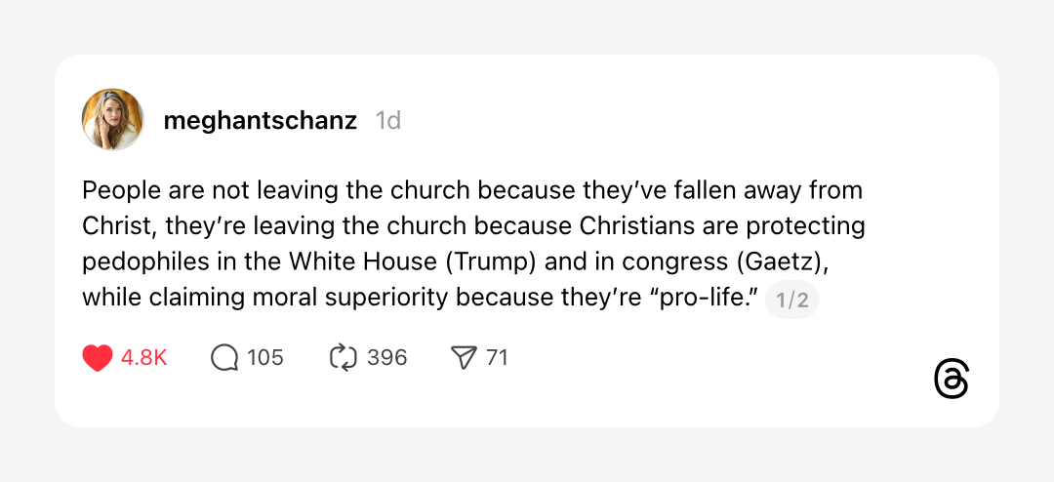The height and width of the screenshot is (482, 1054).
Task: Click the 71 shares count
Action: (498, 358)
